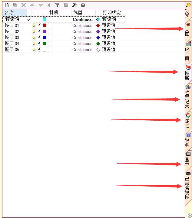Open the 位置记录 tab
The image size is (192, 218).
tap(188, 97)
